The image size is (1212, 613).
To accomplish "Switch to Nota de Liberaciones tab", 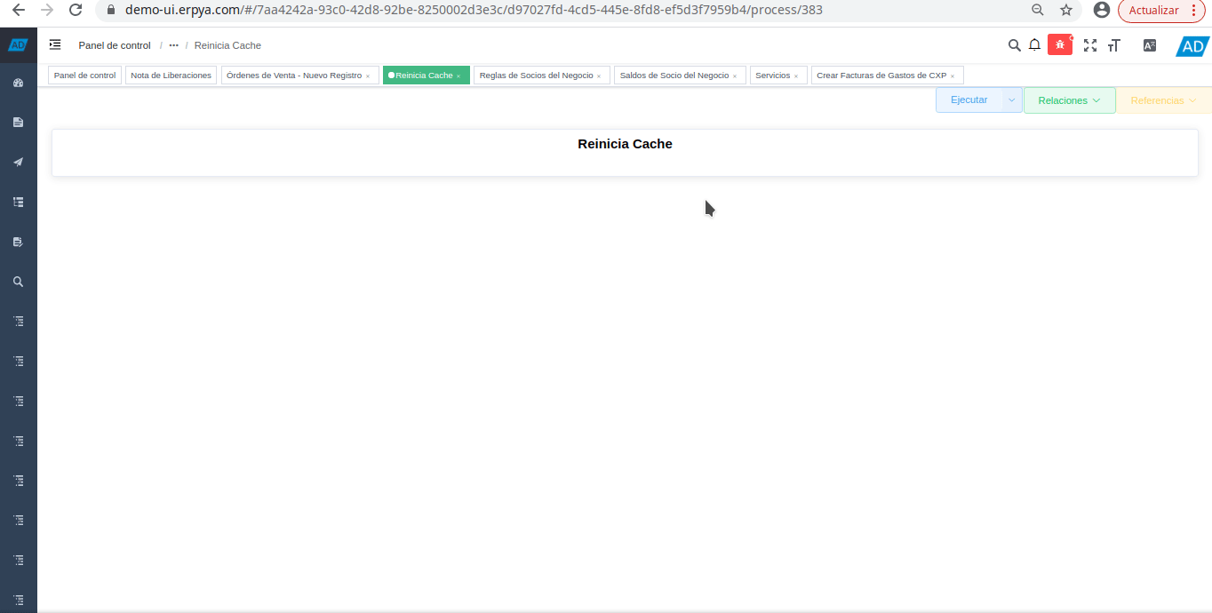I will [171, 76].
